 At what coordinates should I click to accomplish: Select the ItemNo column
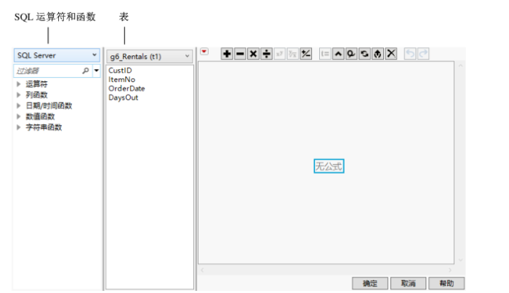tap(121, 79)
